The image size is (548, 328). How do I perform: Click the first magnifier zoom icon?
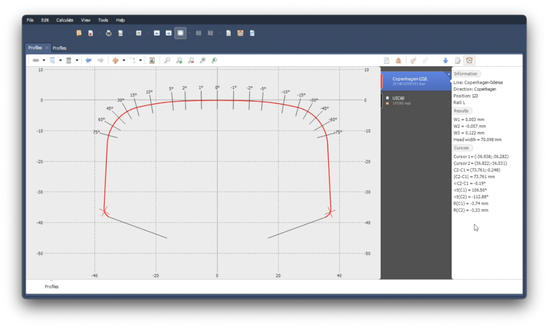pyautogui.click(x=167, y=60)
